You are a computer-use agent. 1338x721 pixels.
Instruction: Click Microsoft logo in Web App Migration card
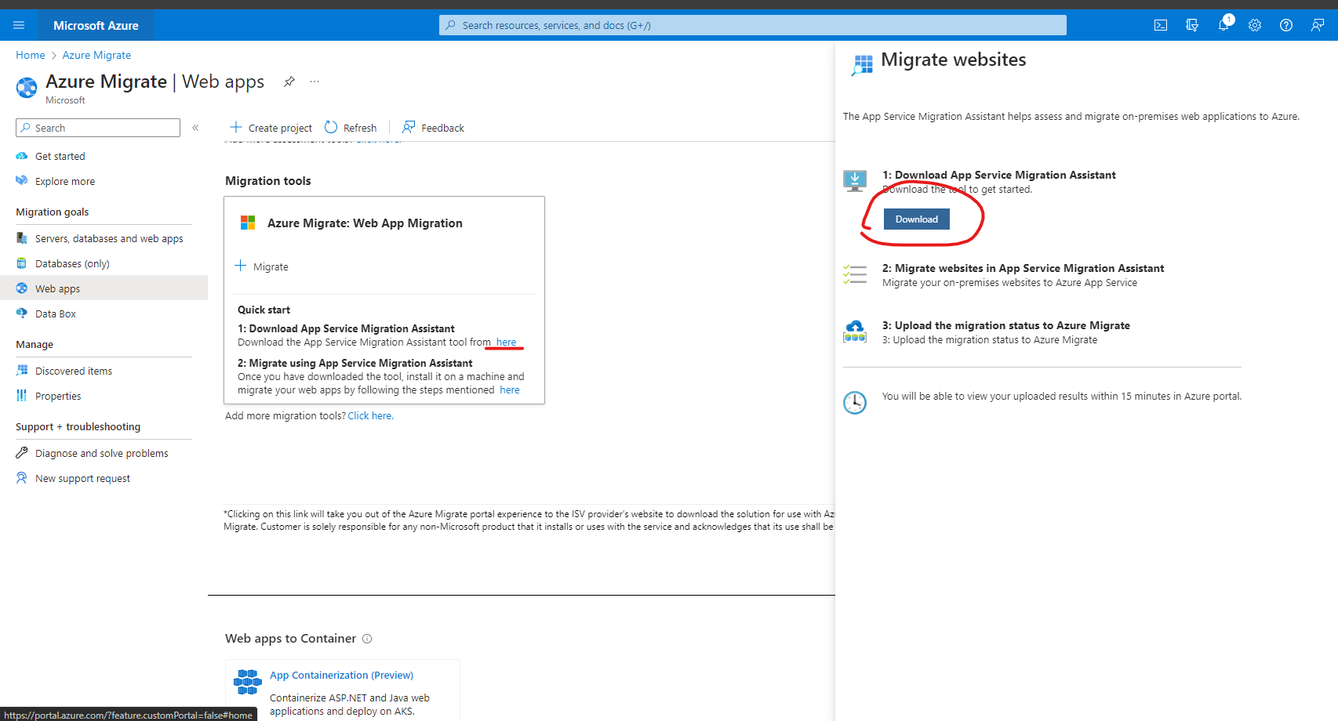click(248, 223)
